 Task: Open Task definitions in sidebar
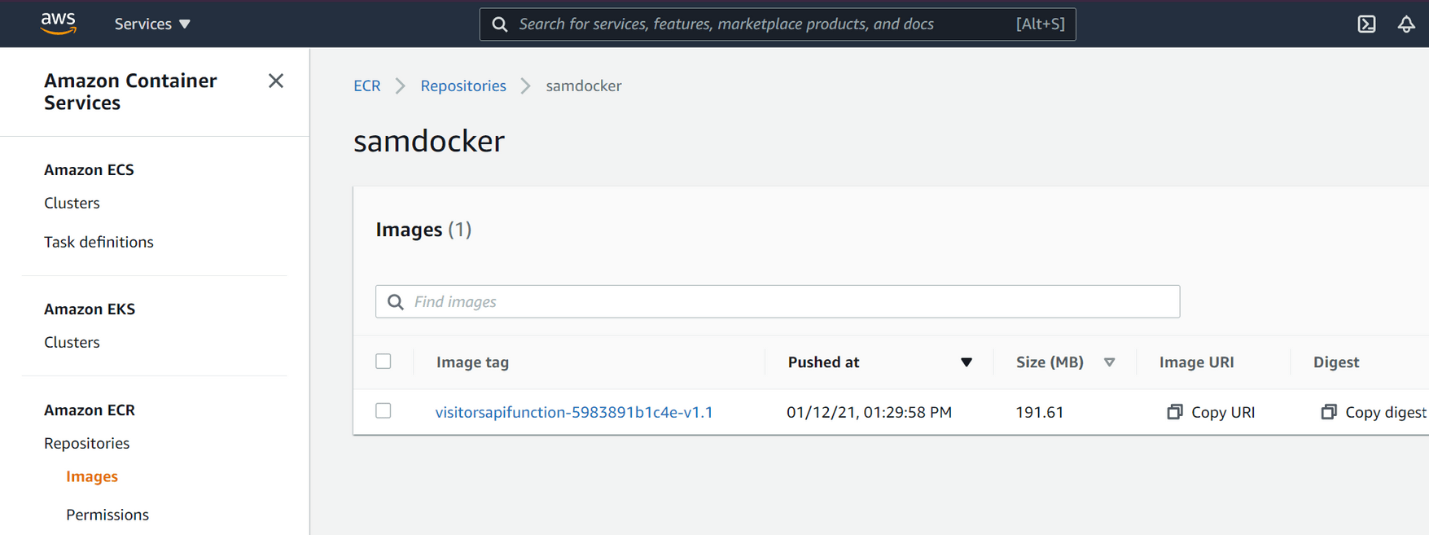(x=99, y=242)
